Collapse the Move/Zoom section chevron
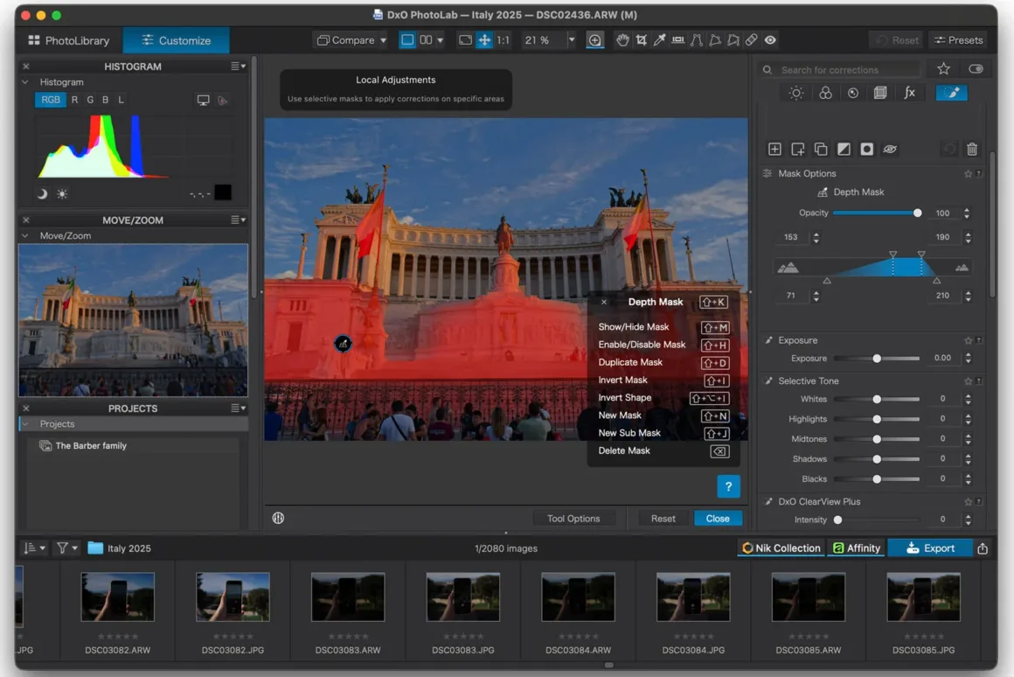The image size is (1014, 677). 25,236
